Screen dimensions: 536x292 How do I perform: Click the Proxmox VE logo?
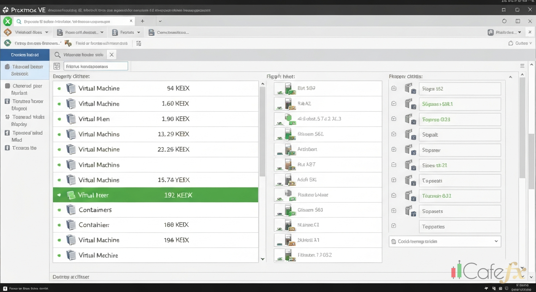tap(5, 10)
